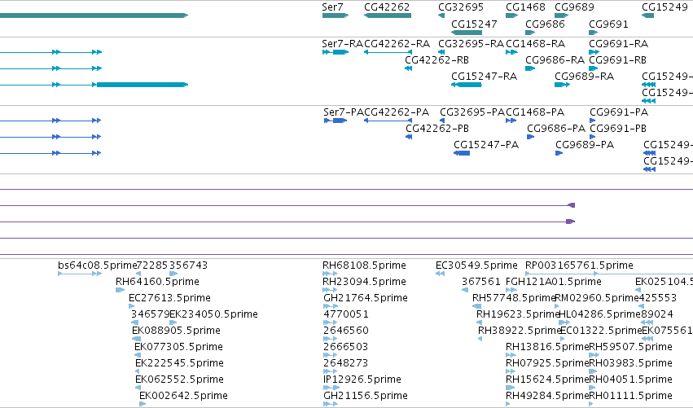Click EST RH07925.5prime
The image size is (693, 408).
[547, 363]
